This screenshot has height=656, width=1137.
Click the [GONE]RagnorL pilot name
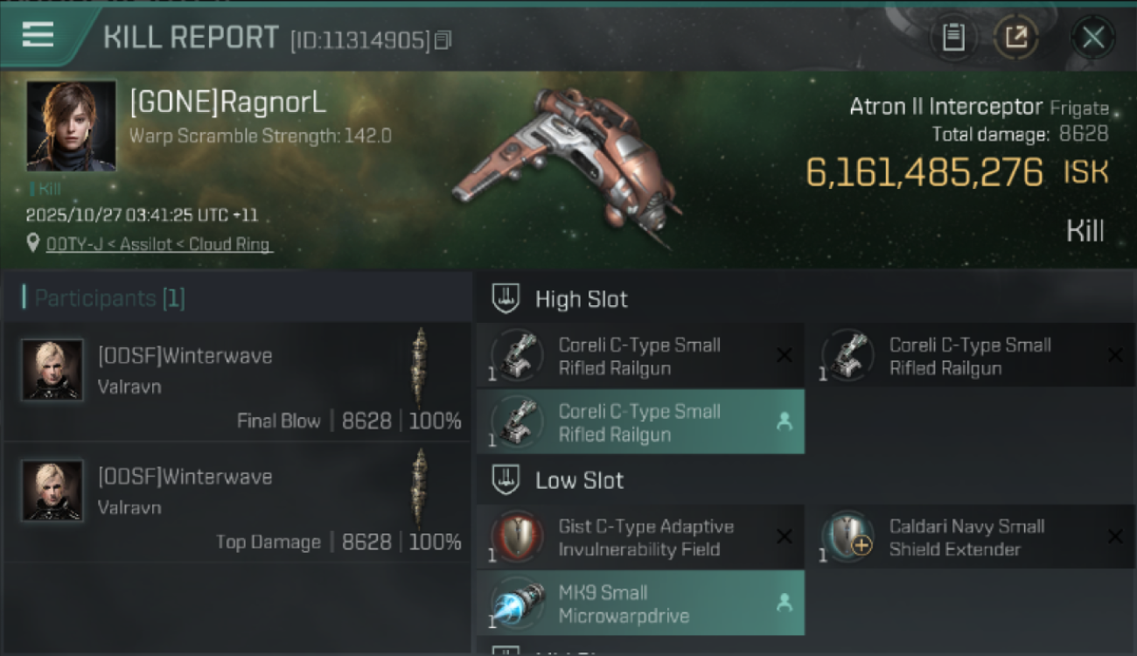pos(227,102)
